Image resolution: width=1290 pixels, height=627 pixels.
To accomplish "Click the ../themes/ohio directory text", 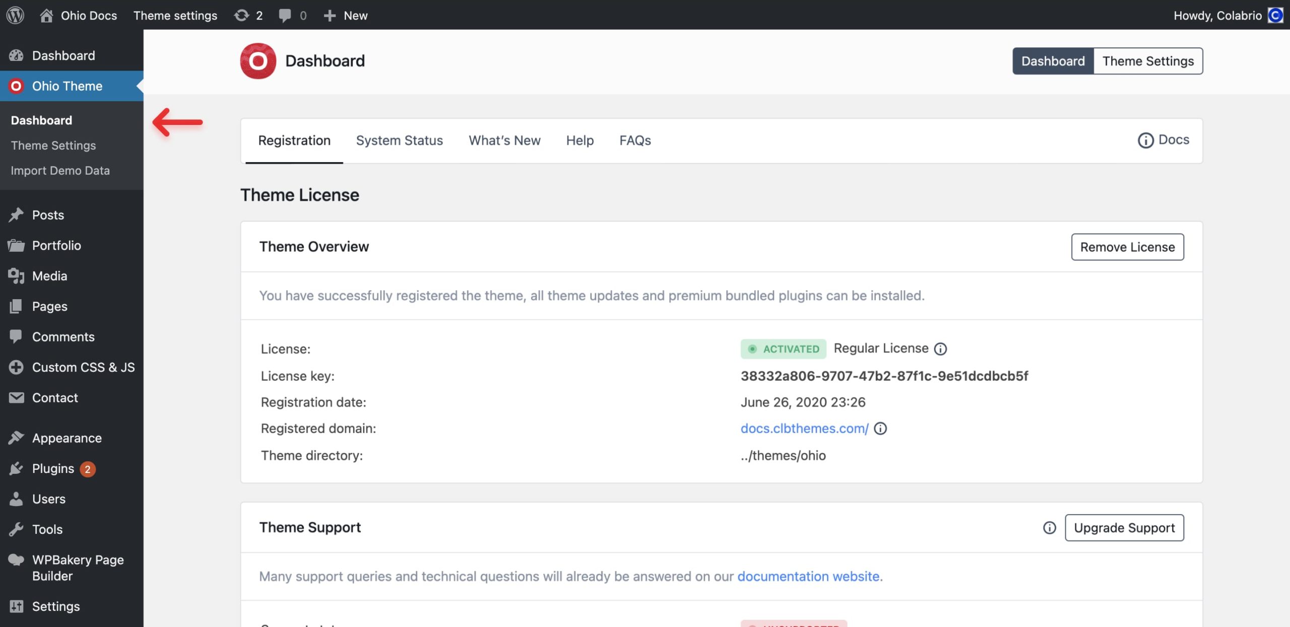I will 783,456.
